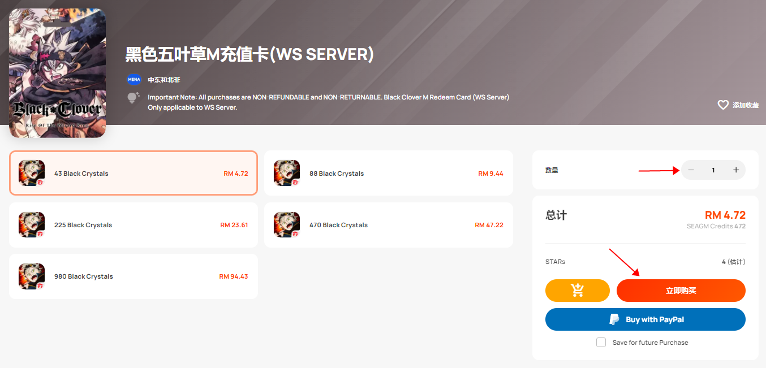Click the 470 Black Crystals product icon
The width and height of the screenshot is (766, 368).
pyautogui.click(x=287, y=225)
